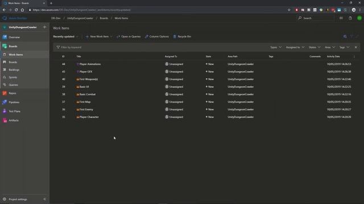This screenshot has height=204, width=364.
Task: Toggle full screen mode icon in the toolbar
Action: coord(358,36)
